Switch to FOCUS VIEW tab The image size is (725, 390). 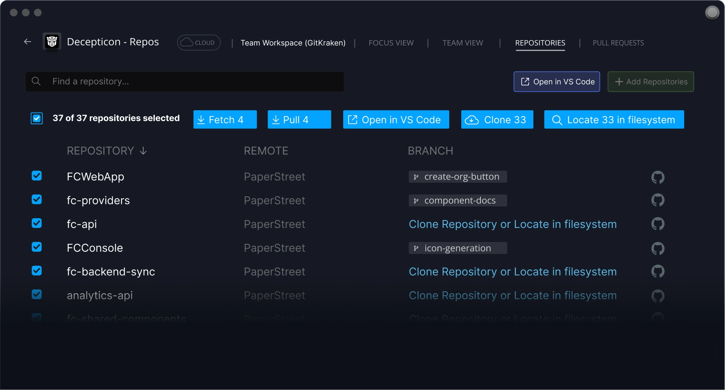click(x=391, y=43)
